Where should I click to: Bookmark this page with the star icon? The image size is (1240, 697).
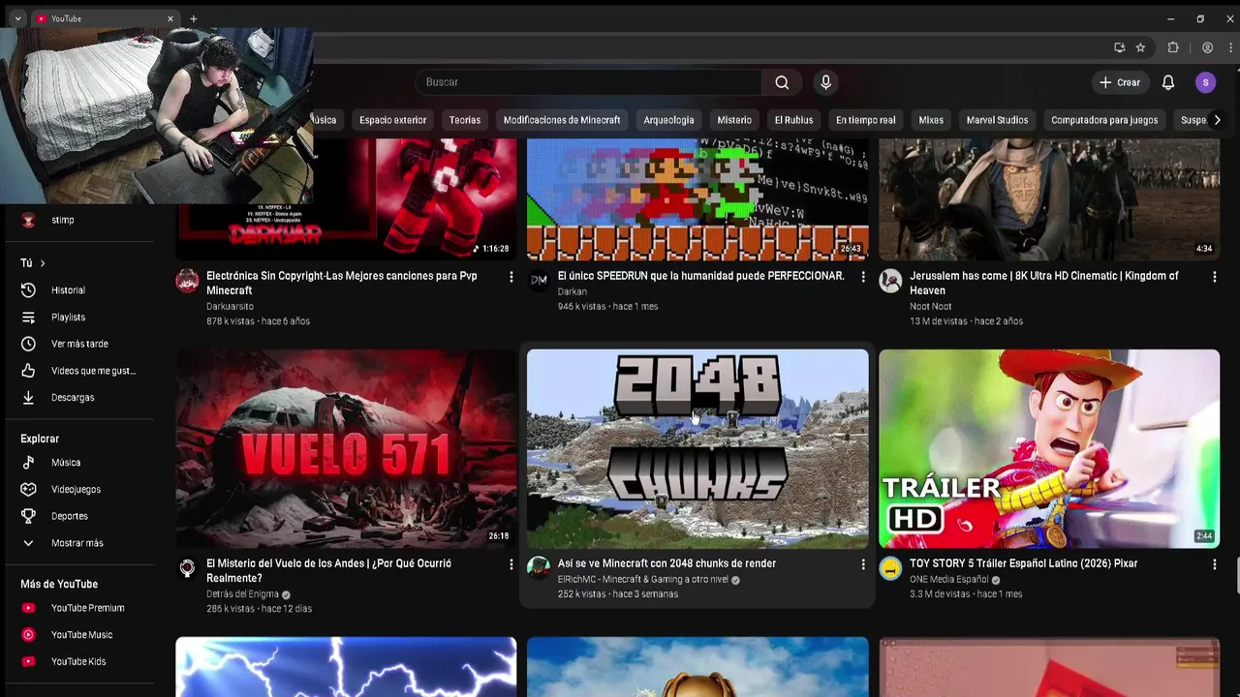(1141, 47)
